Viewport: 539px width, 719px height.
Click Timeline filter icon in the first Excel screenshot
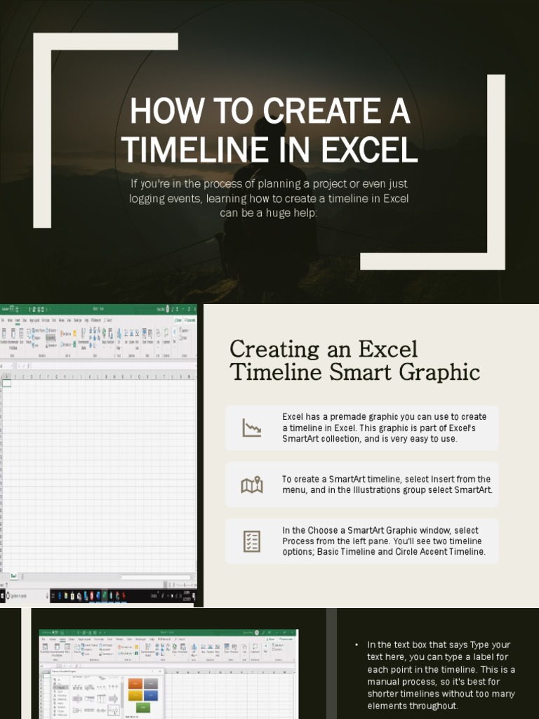coord(150,336)
